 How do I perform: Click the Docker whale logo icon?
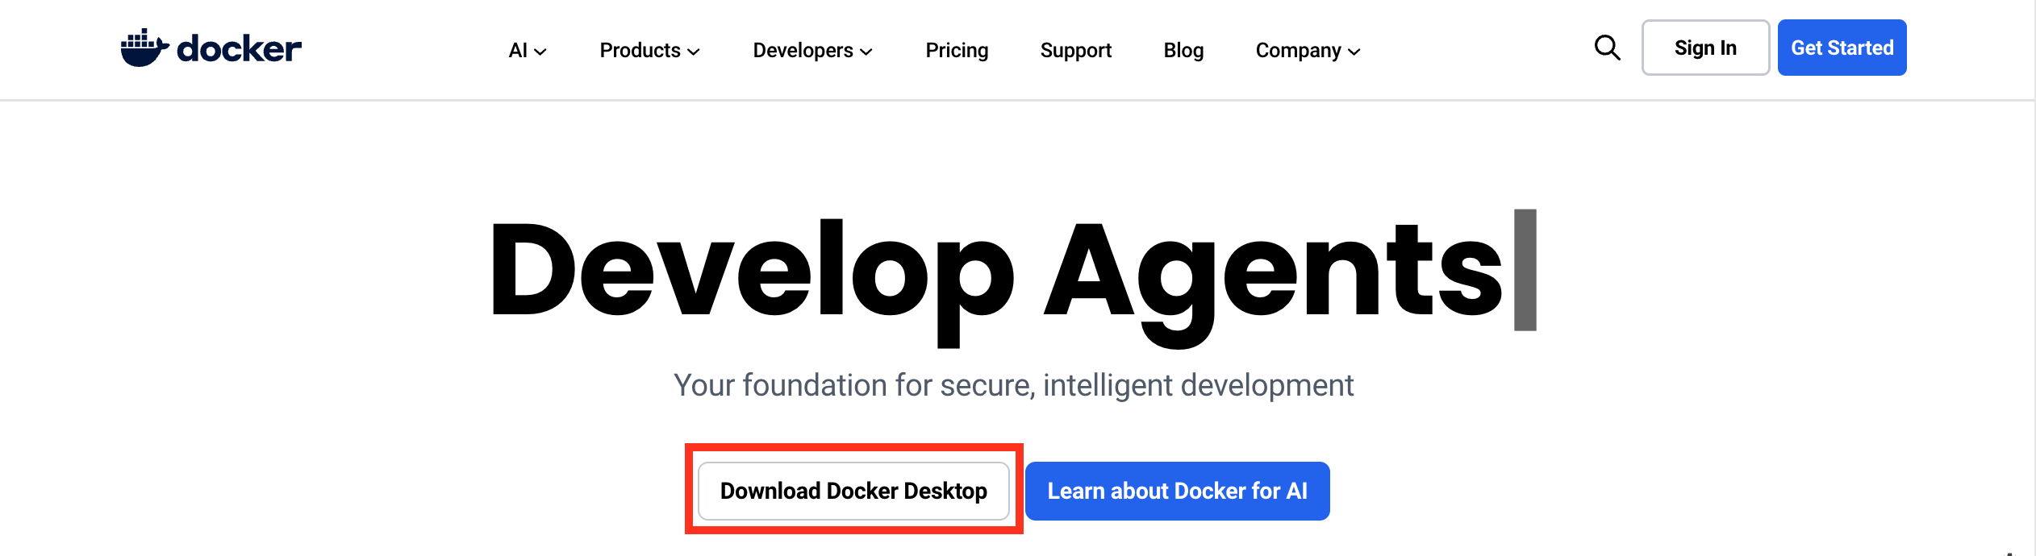pyautogui.click(x=144, y=48)
